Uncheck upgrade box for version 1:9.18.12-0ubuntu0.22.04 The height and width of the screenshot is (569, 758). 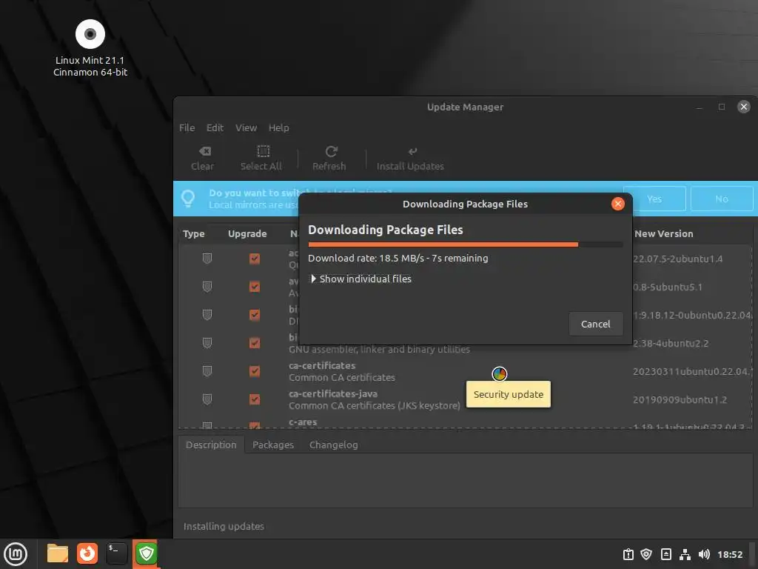255,315
